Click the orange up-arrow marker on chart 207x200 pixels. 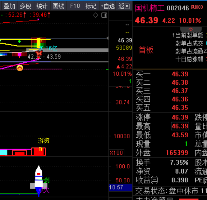pyautogui.click(x=20, y=68)
